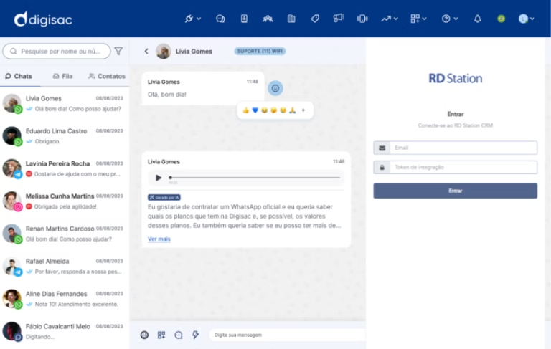The image size is (551, 349).
Task: Open the people group icon in header
Action: (268, 19)
